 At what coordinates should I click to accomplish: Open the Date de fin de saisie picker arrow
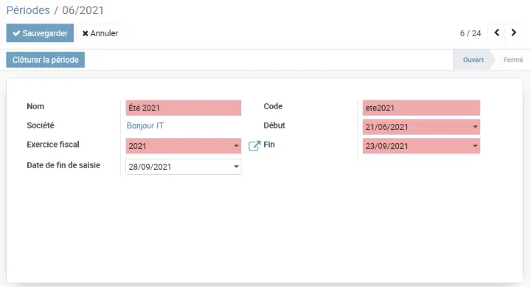[236, 167]
